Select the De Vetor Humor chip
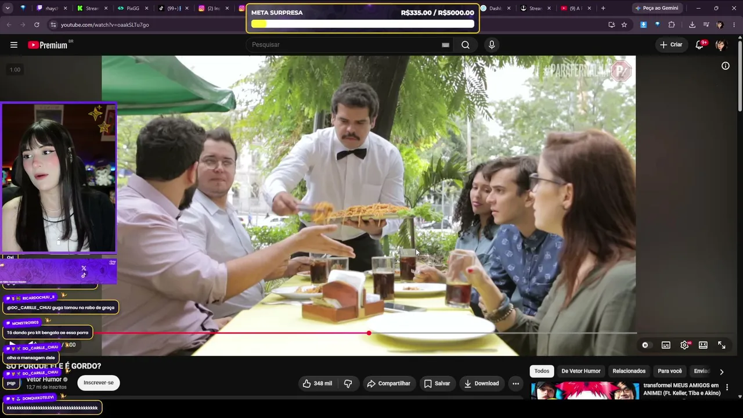This screenshot has width=743, height=418. point(581,371)
